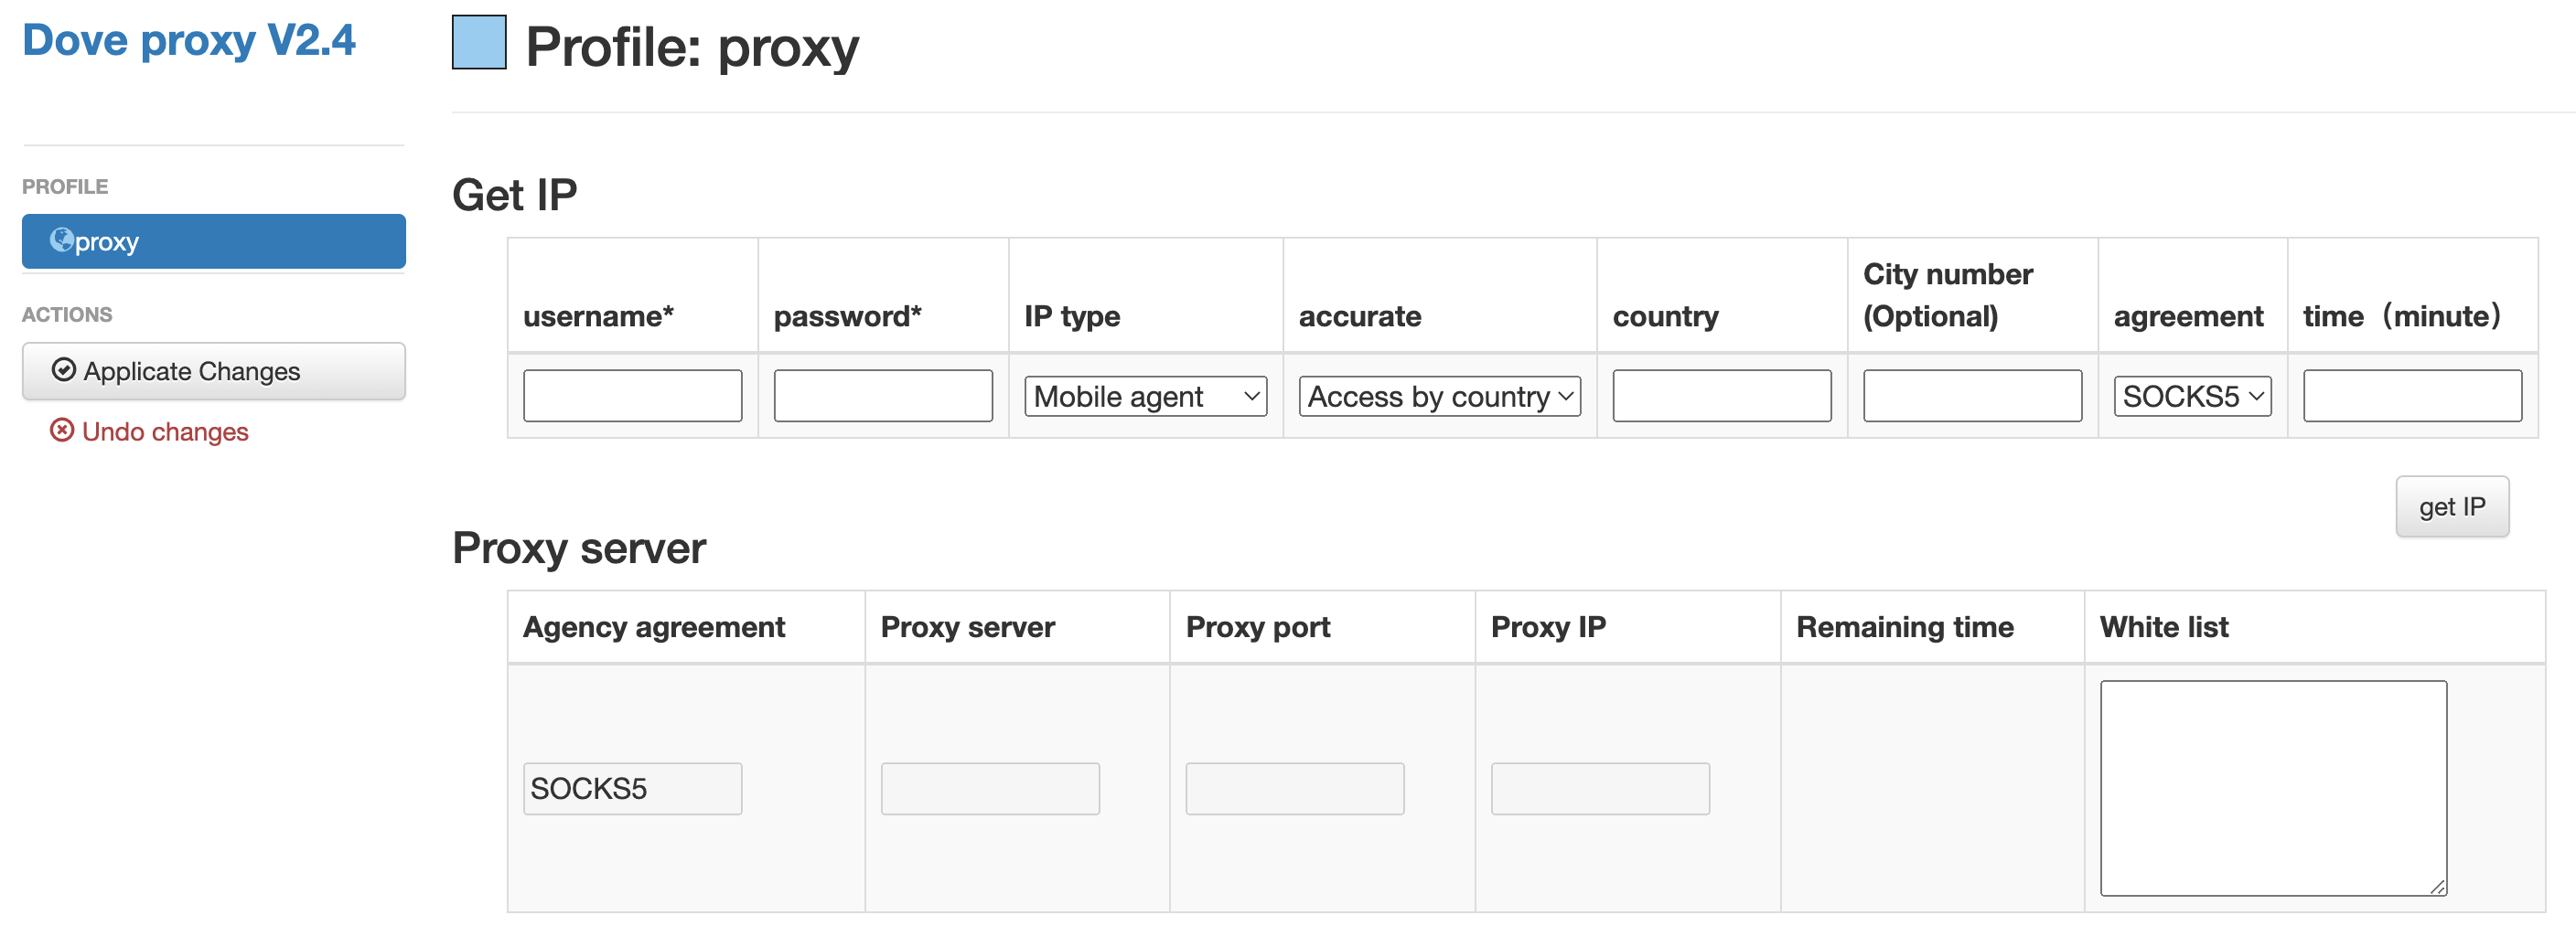
Task: Click the Applicate Changes button
Action: 214,372
